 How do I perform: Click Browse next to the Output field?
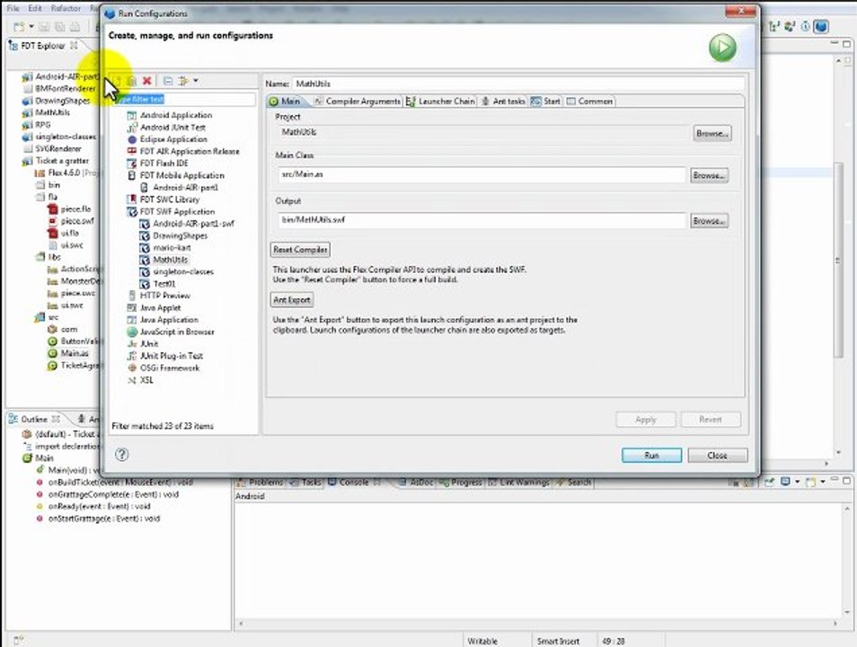pos(709,221)
